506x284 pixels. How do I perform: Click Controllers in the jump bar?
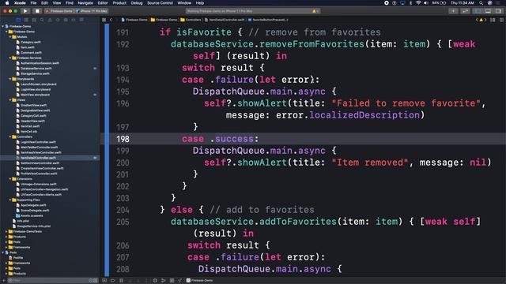coord(191,20)
